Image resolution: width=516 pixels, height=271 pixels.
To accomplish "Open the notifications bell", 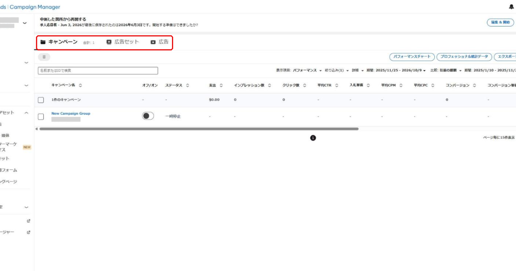I will point(511,7).
